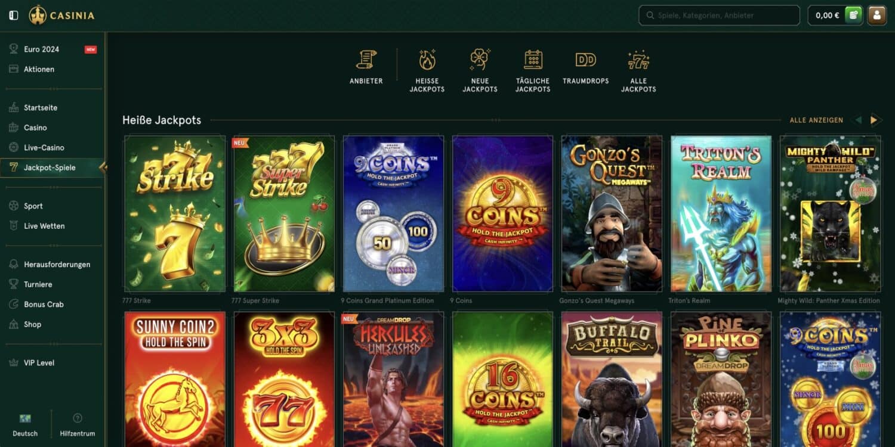Screen dimensions: 895x447
Task: Open the Deutsch language selector
Action: tap(25, 425)
